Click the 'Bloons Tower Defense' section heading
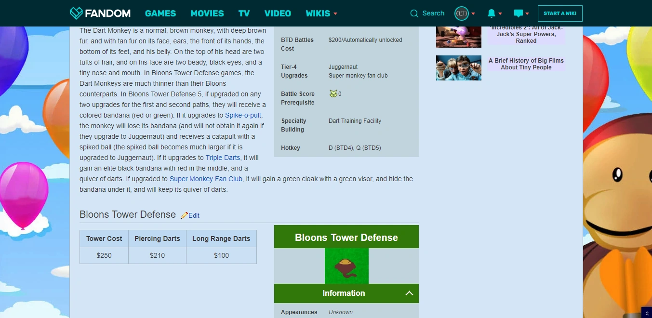The image size is (652, 318). pyautogui.click(x=128, y=214)
